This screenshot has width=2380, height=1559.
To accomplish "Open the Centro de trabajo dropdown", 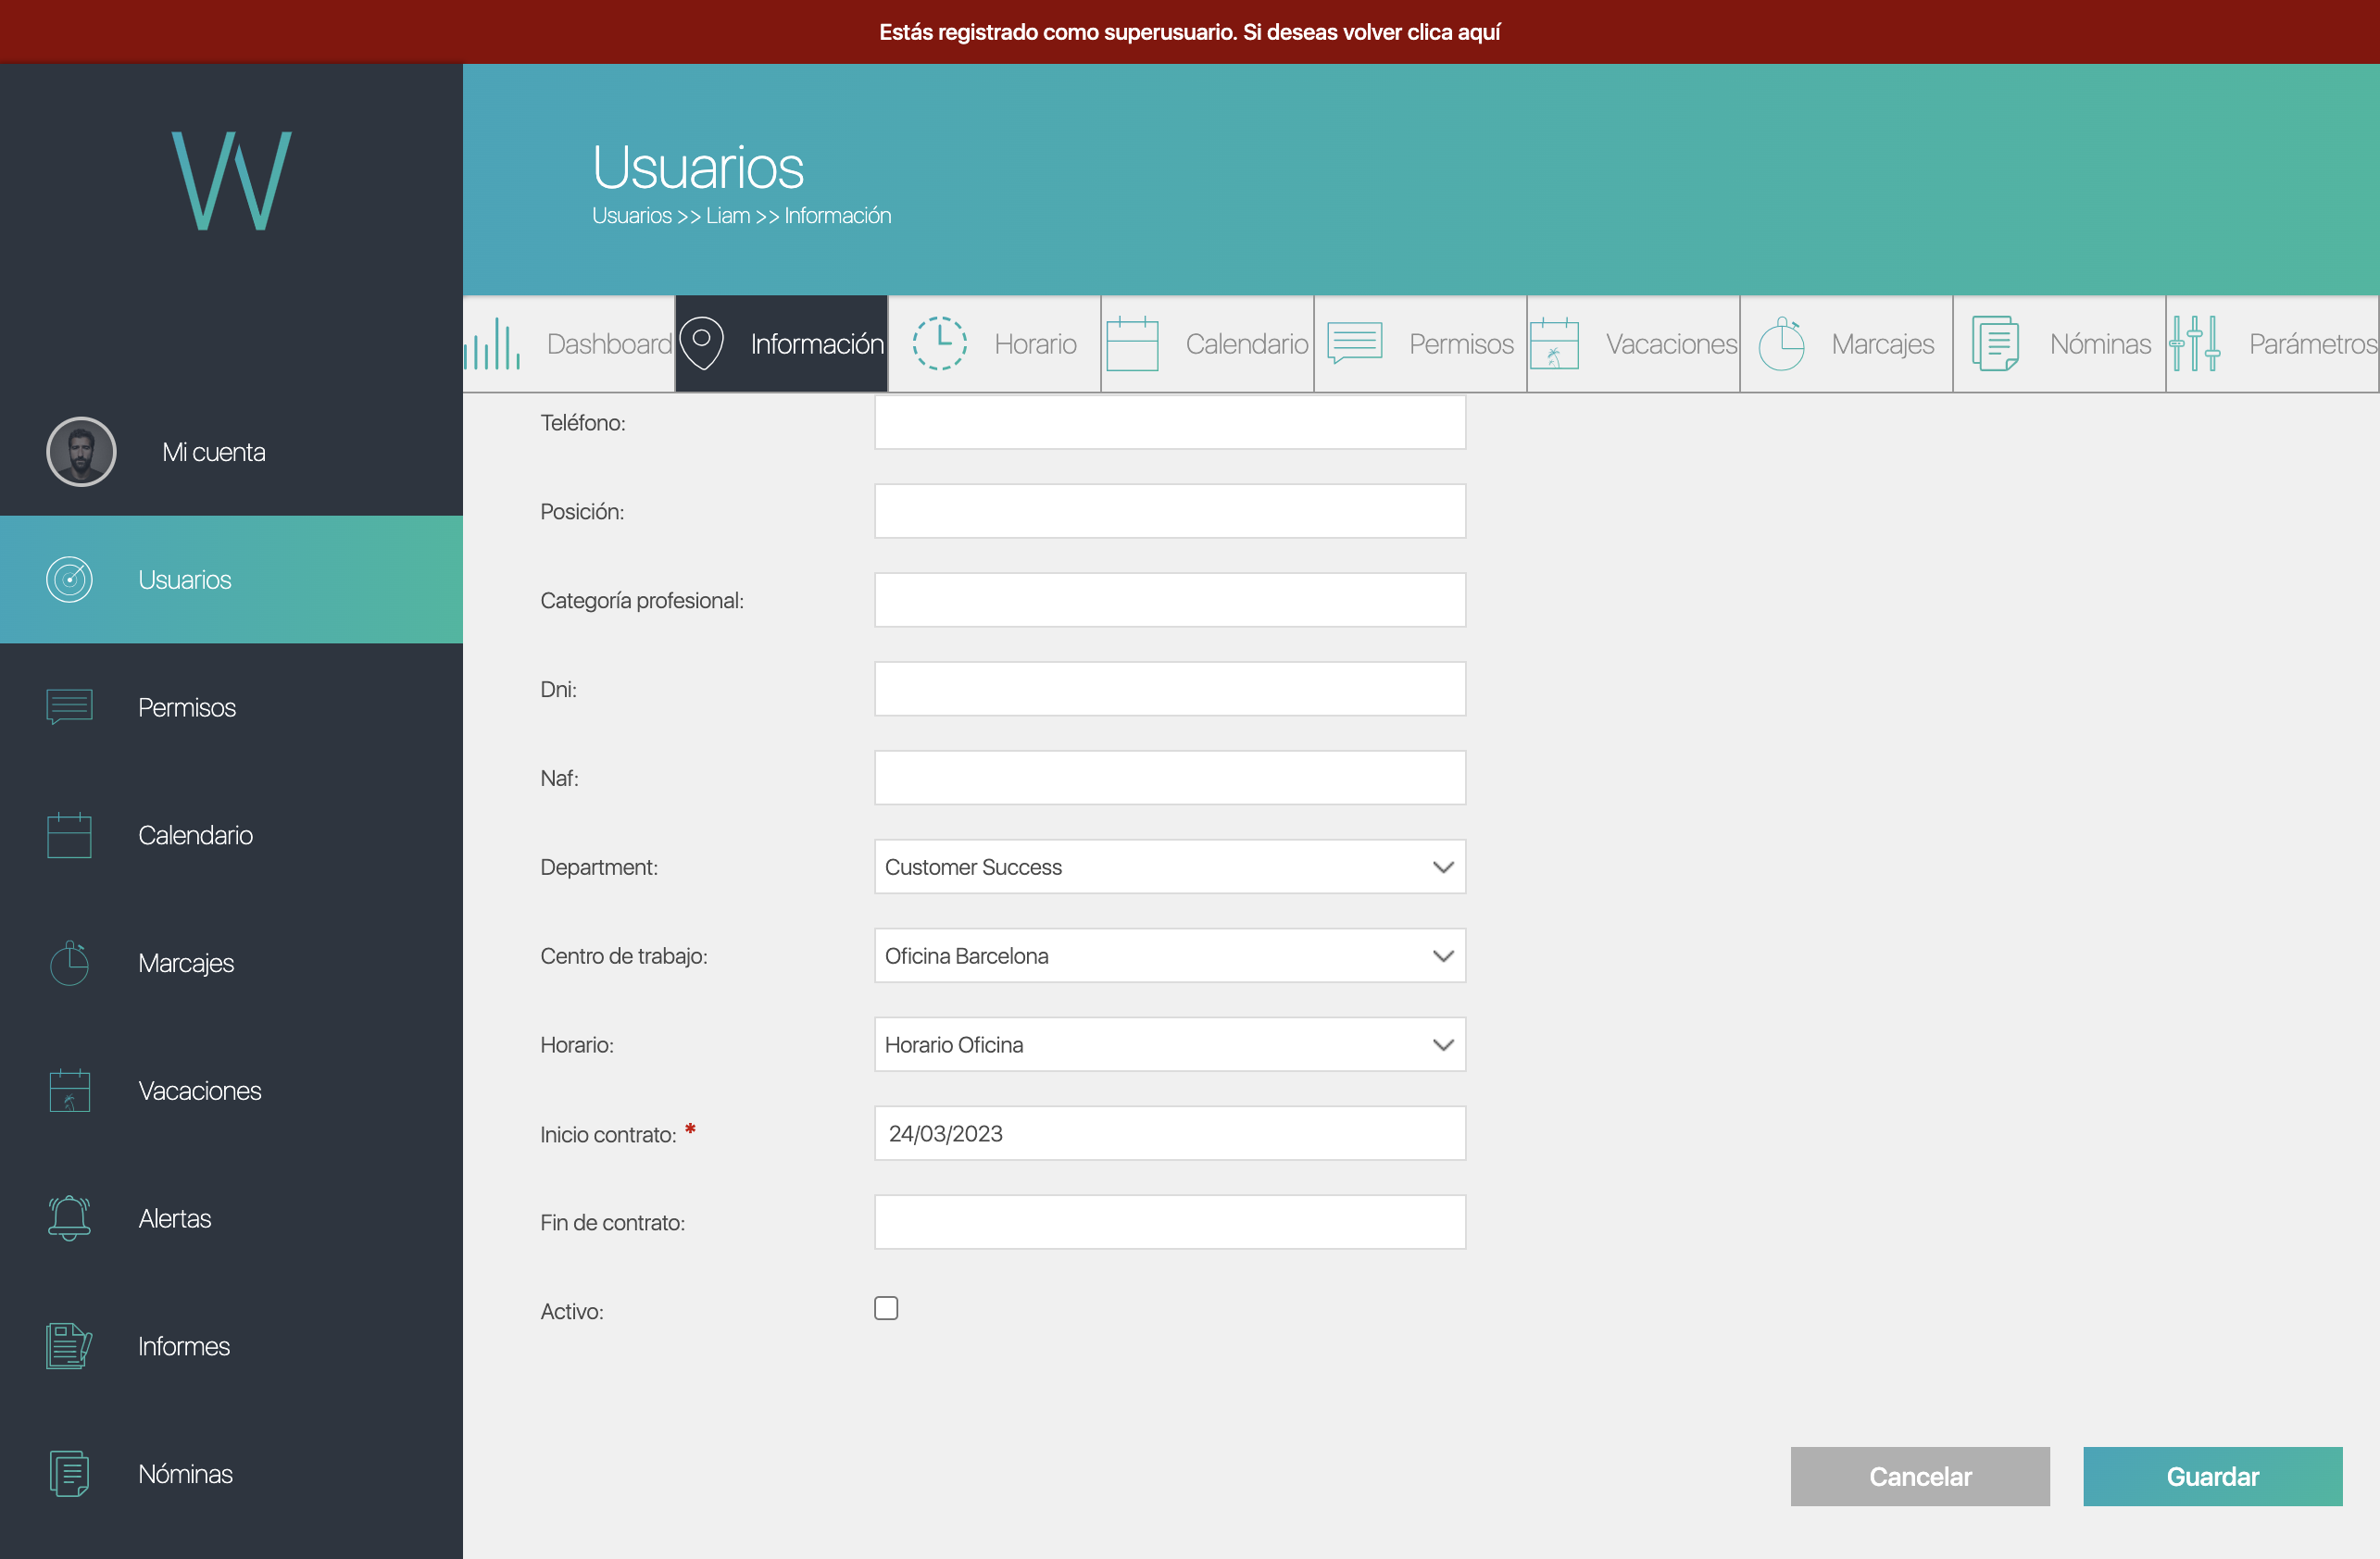I will [1170, 955].
